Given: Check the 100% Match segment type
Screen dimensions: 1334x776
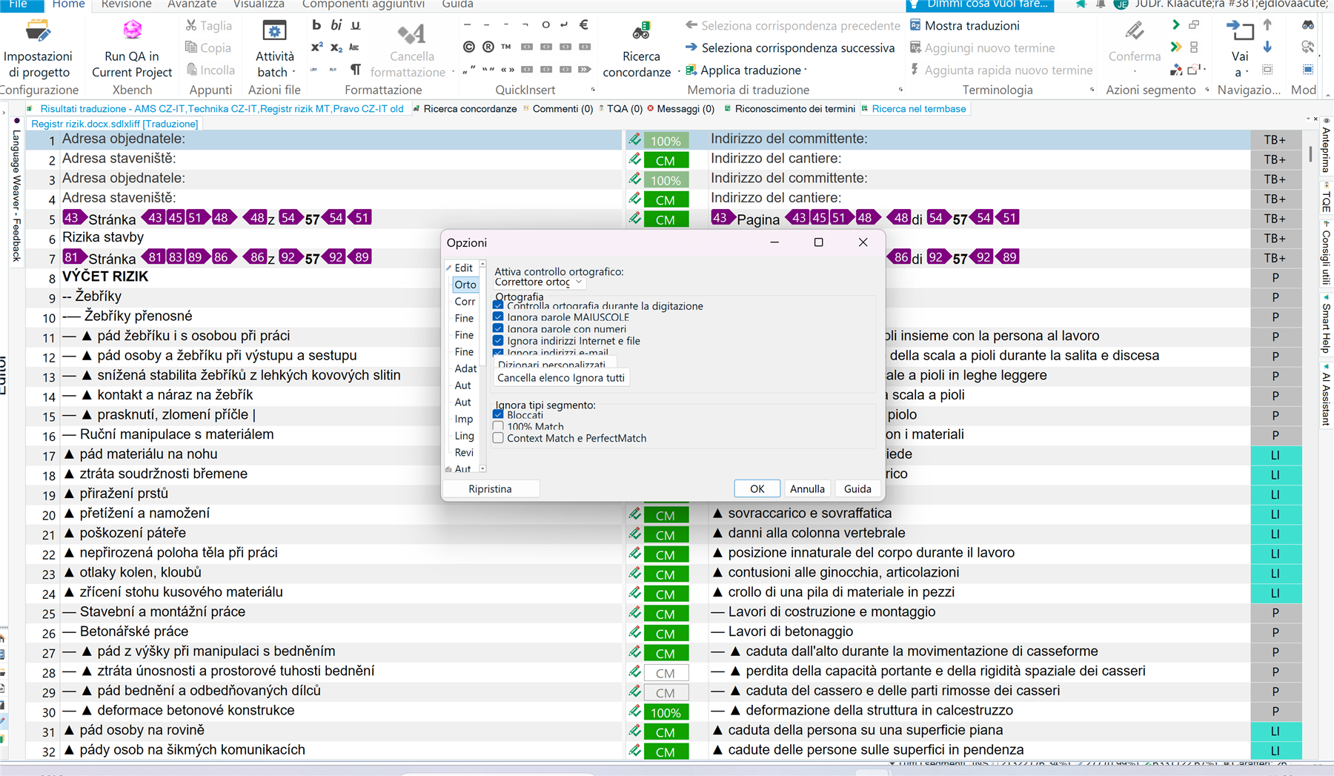Looking at the screenshot, I should click(x=498, y=426).
